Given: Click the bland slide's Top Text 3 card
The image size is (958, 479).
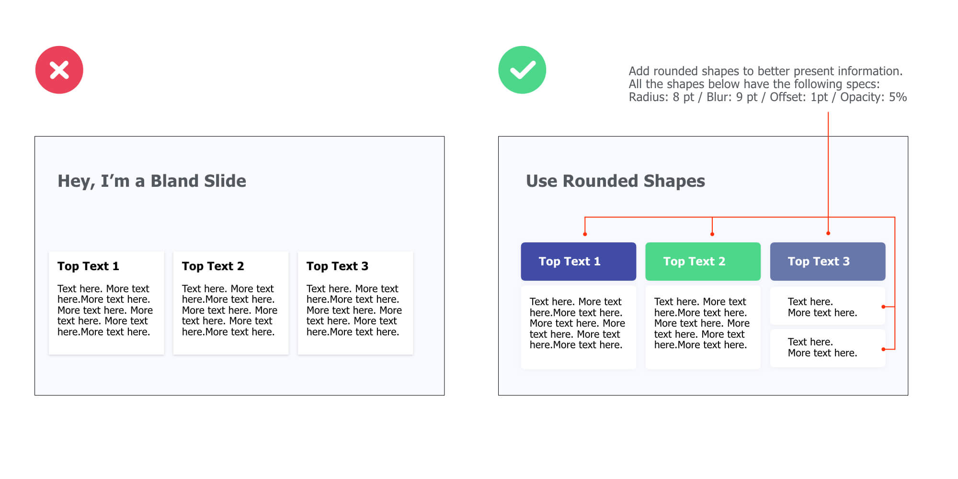Looking at the screenshot, I should point(355,303).
